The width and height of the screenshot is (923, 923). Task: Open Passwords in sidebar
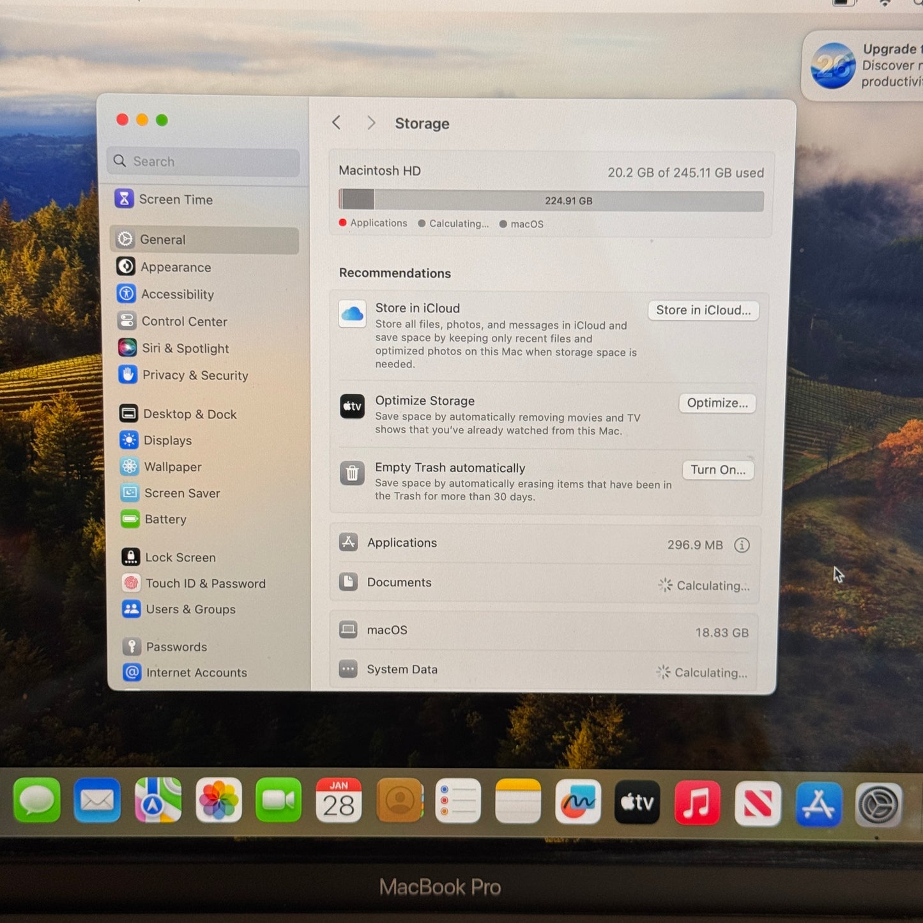204,646
